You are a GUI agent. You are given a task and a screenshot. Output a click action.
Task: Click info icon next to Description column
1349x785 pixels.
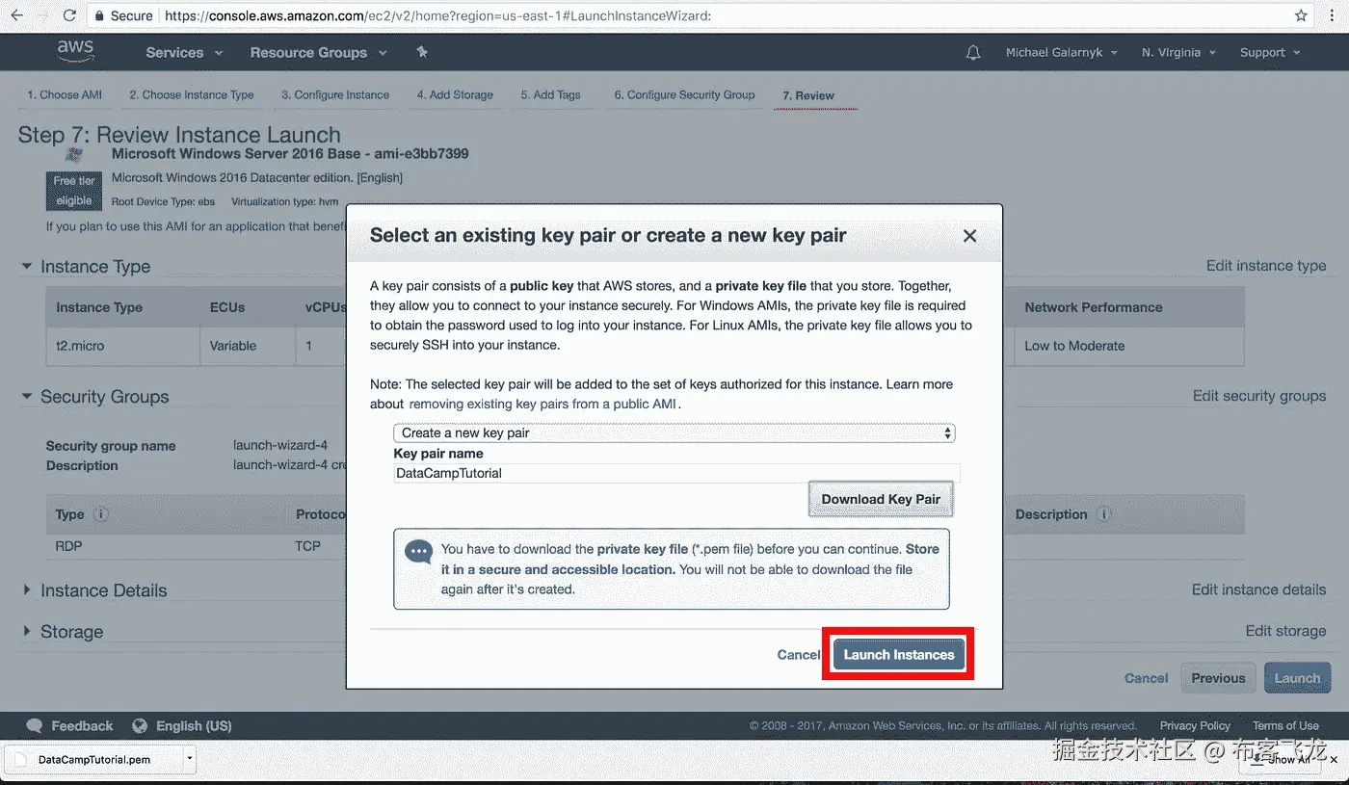[x=1104, y=514]
